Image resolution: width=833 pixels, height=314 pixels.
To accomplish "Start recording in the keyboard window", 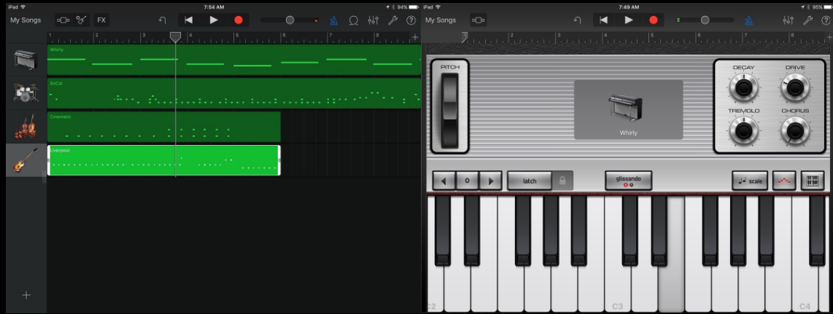I will (654, 20).
